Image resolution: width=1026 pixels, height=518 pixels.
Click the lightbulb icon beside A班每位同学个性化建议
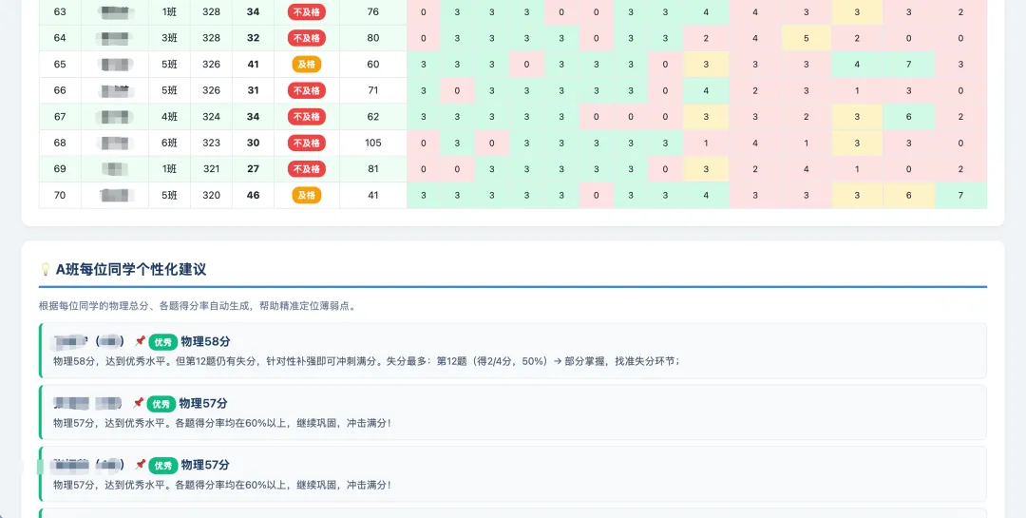point(46,269)
